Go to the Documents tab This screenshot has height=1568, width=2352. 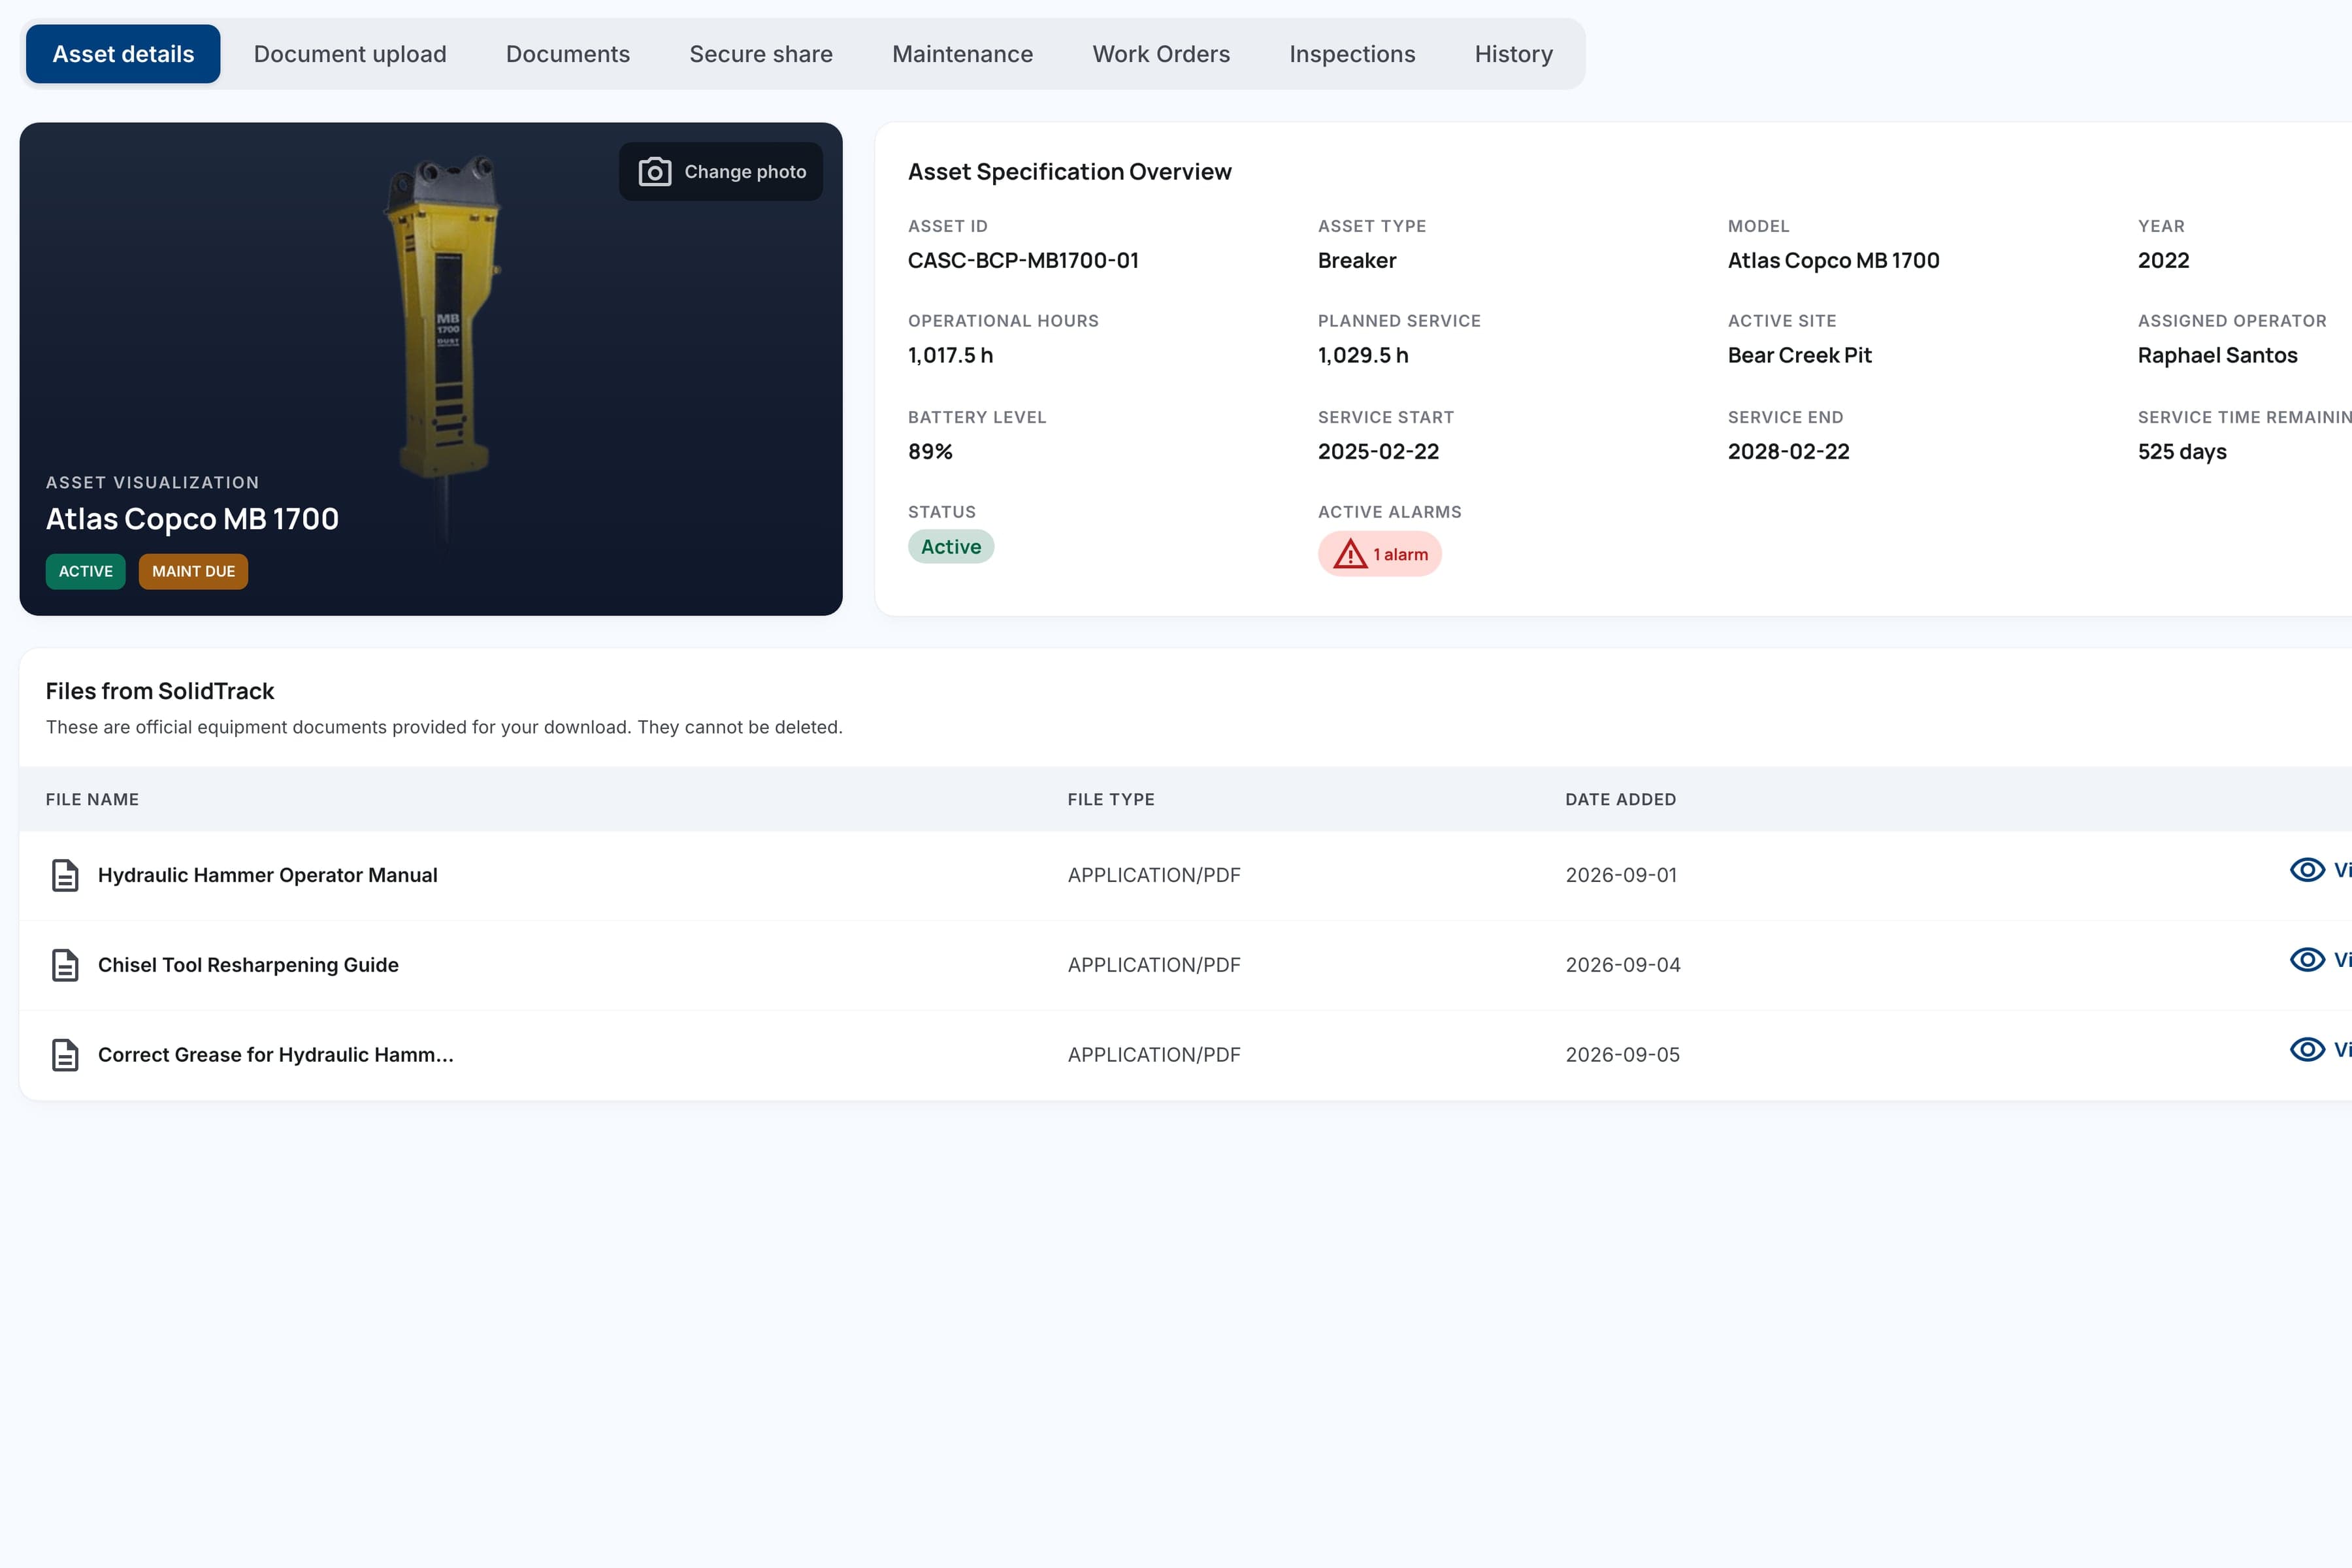pyautogui.click(x=568, y=54)
